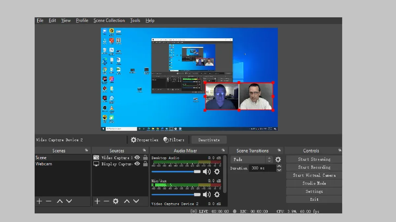Adjust Mic/Aux volume slider
396x222 pixels.
click(176, 195)
